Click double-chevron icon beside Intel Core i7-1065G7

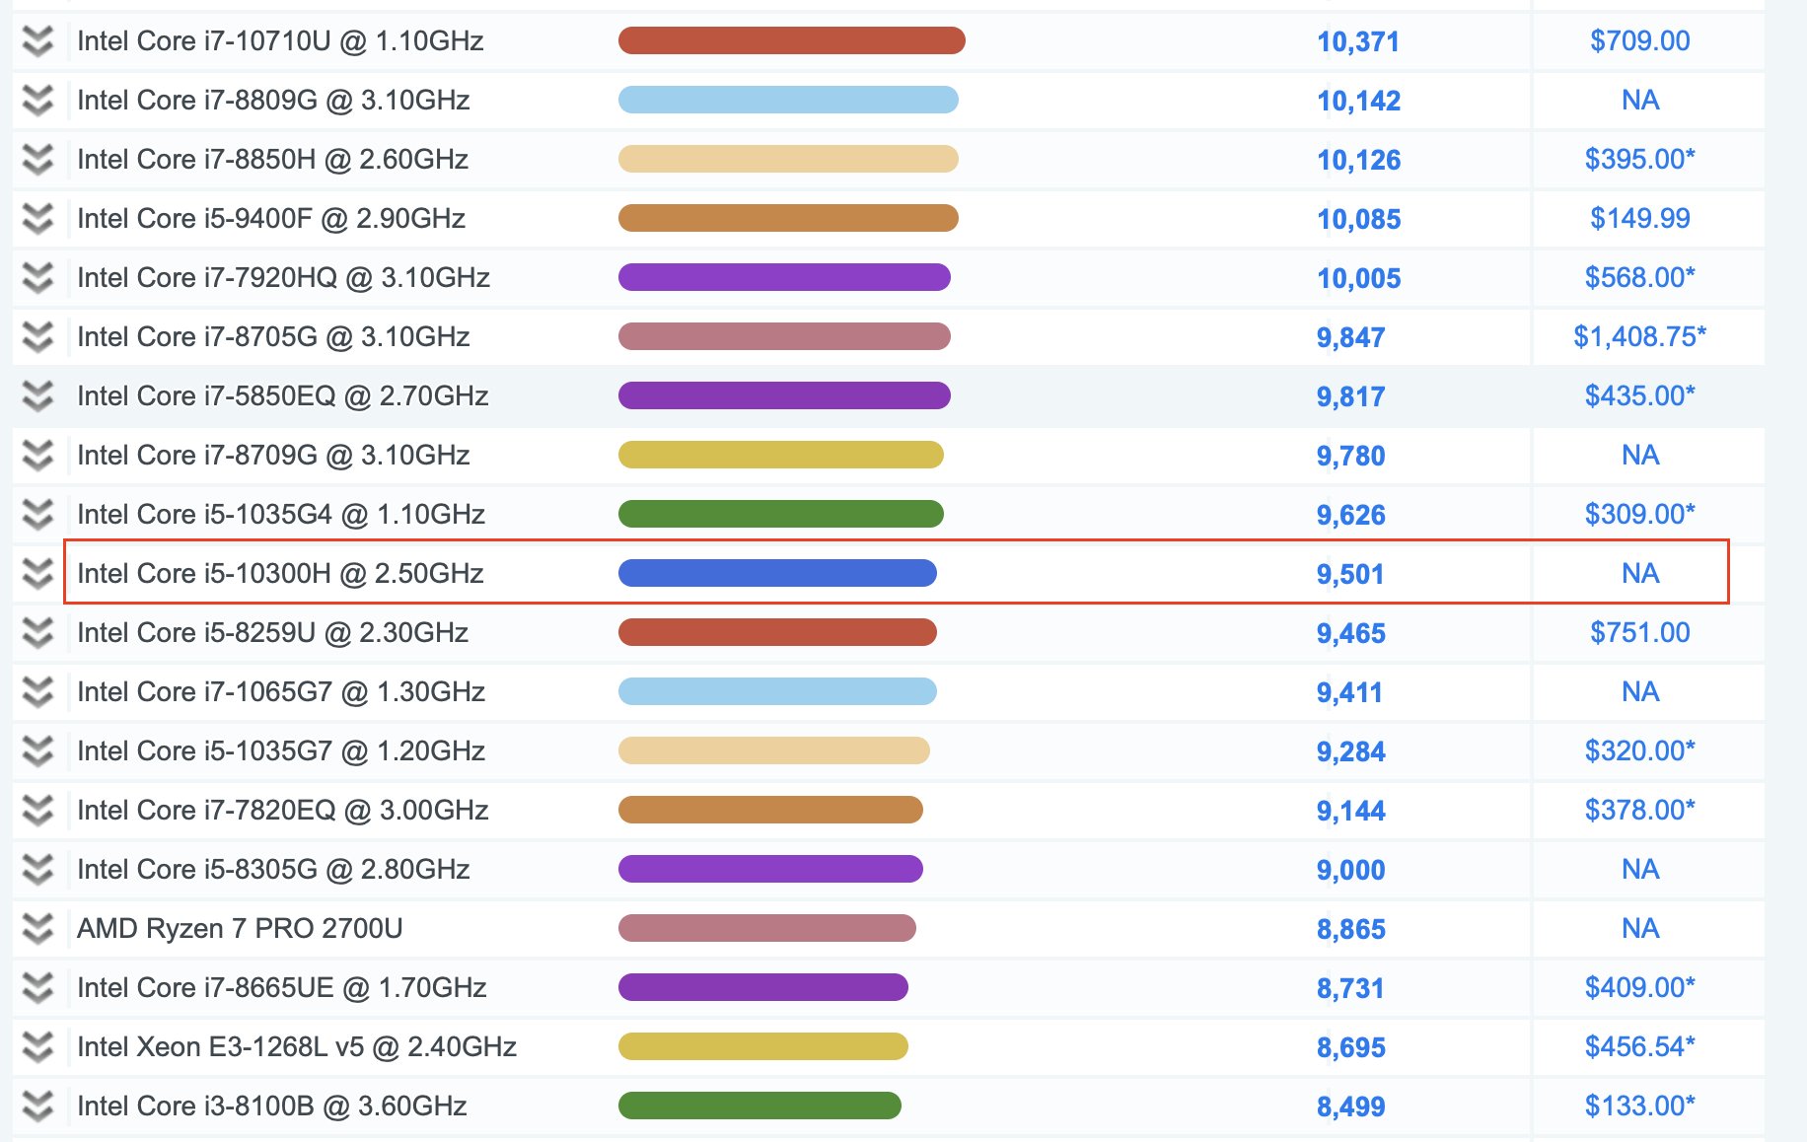37,692
